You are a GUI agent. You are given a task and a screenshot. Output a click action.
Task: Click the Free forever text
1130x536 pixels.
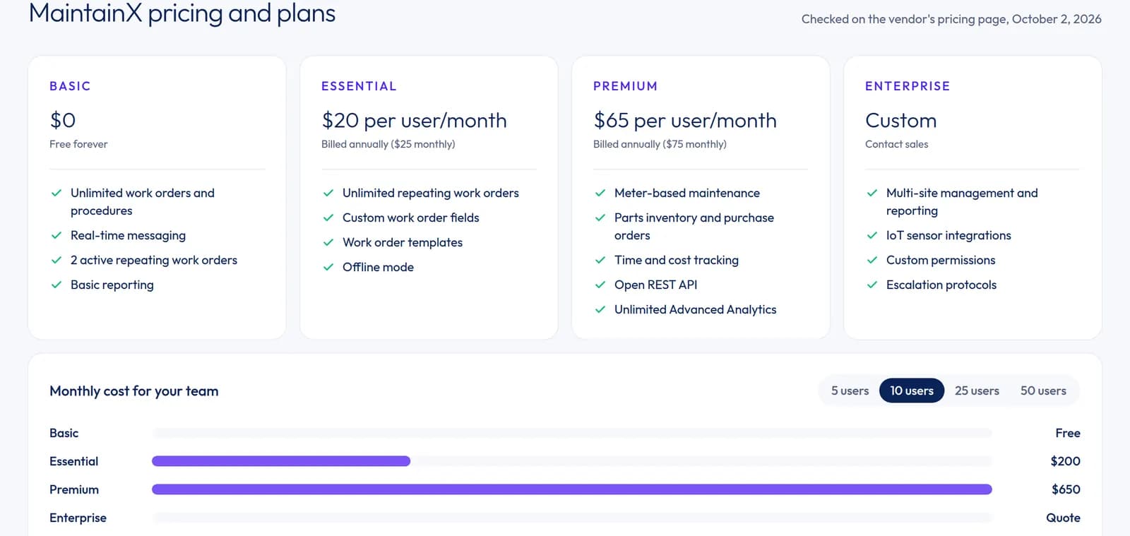coord(78,144)
